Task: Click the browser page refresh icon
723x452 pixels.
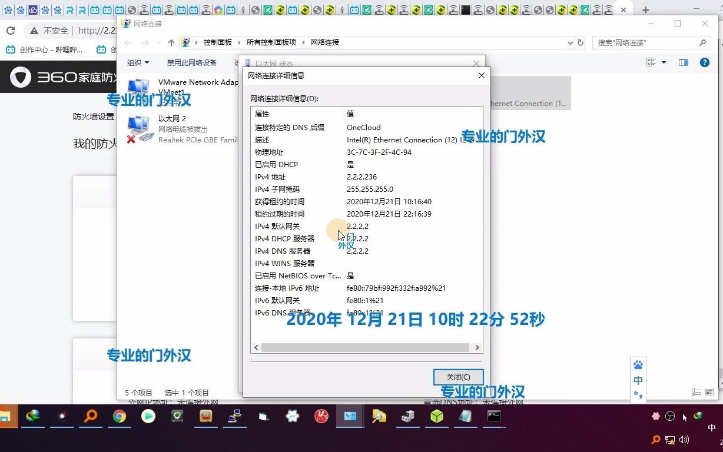Action: [12, 30]
